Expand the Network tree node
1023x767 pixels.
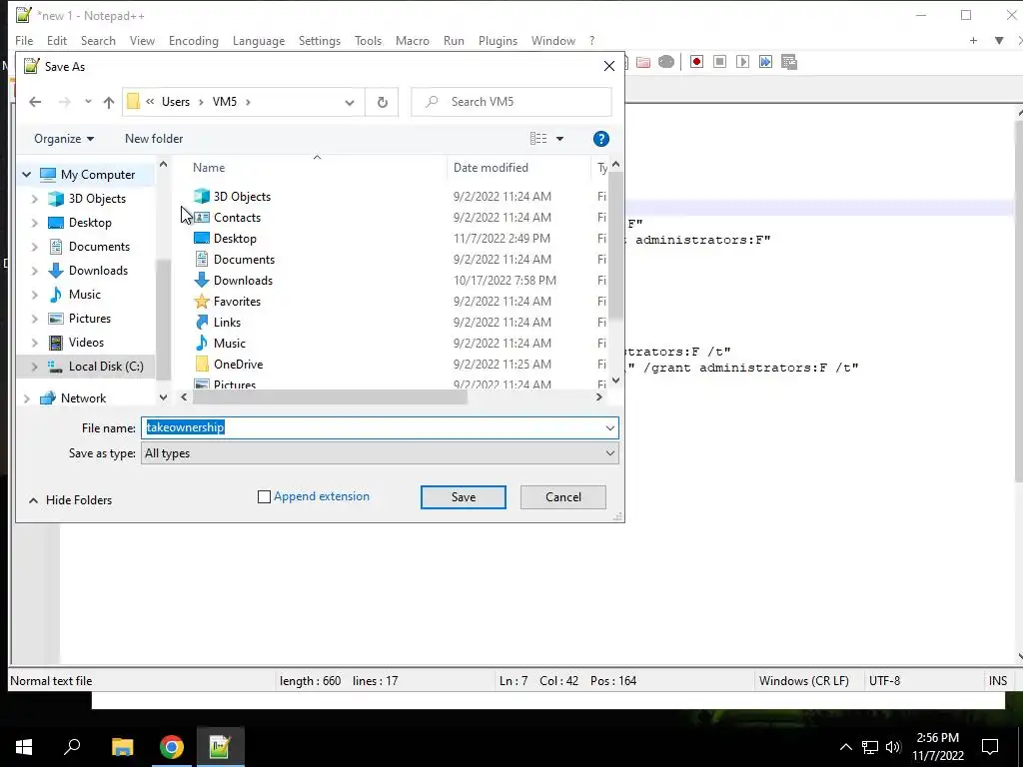pos(27,398)
